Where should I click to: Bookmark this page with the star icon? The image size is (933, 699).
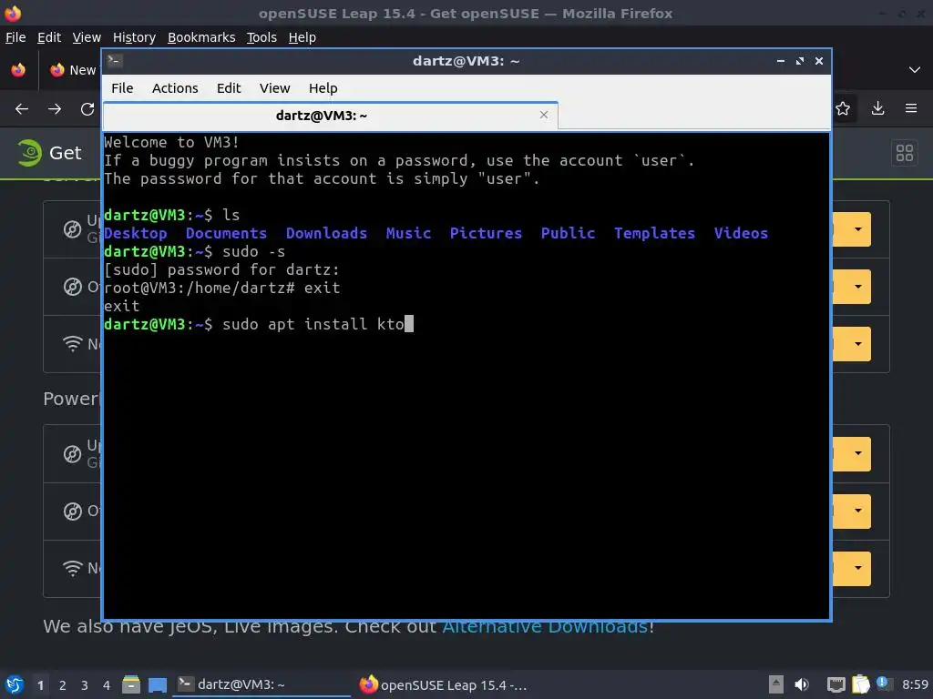point(843,108)
